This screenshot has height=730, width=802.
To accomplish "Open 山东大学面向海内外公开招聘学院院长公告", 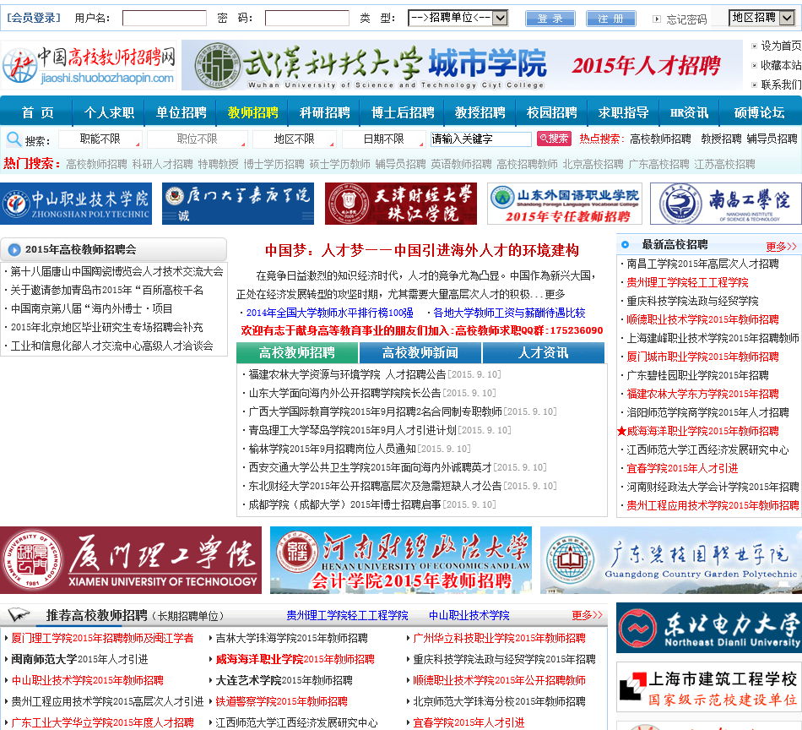I will [x=344, y=393].
